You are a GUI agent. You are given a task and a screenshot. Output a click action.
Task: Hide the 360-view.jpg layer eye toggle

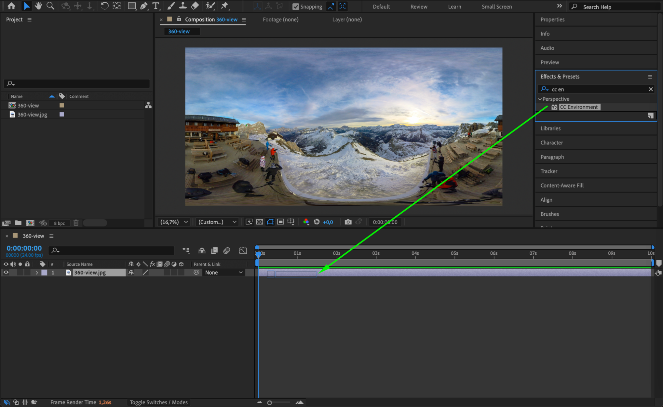tap(6, 272)
